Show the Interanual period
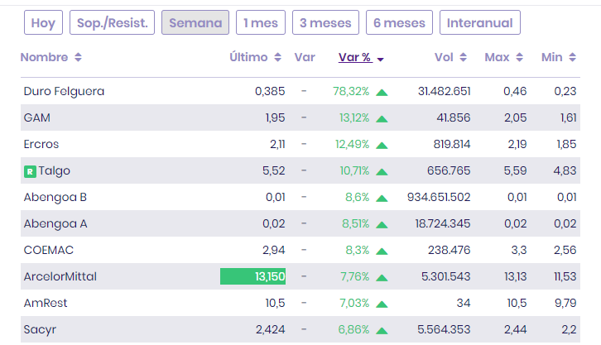This screenshot has height=345, width=601. pos(480,23)
